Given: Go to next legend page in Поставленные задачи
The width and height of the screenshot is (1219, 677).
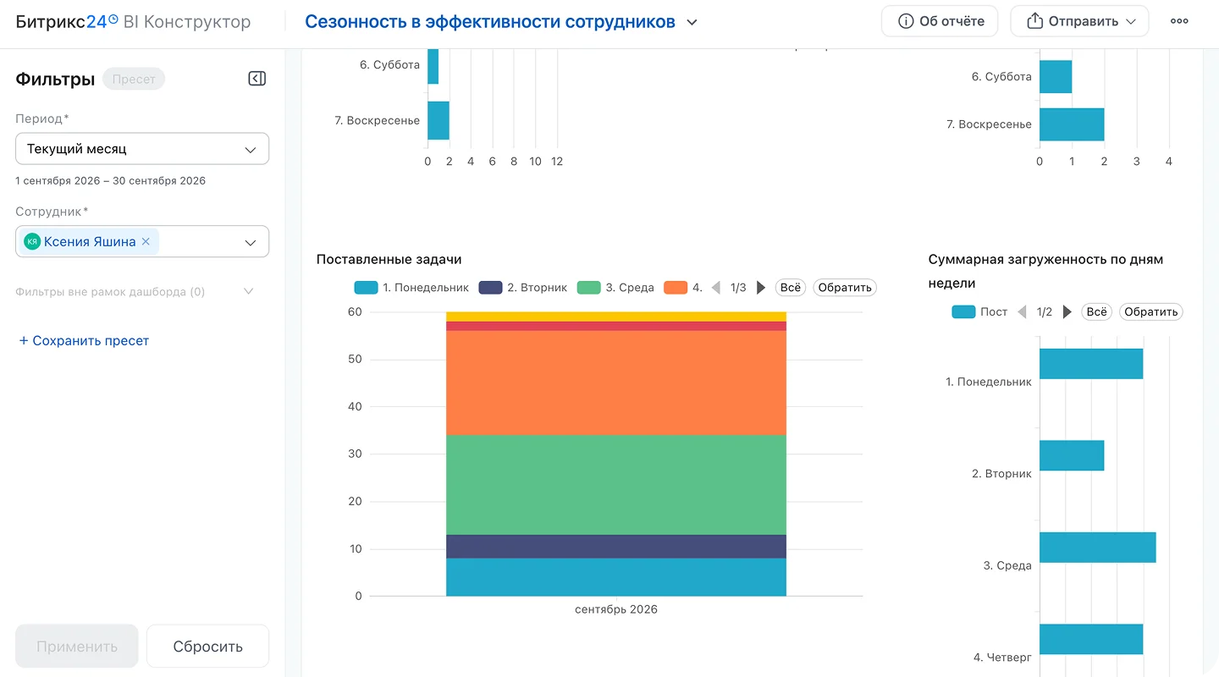Looking at the screenshot, I should pyautogui.click(x=760, y=288).
